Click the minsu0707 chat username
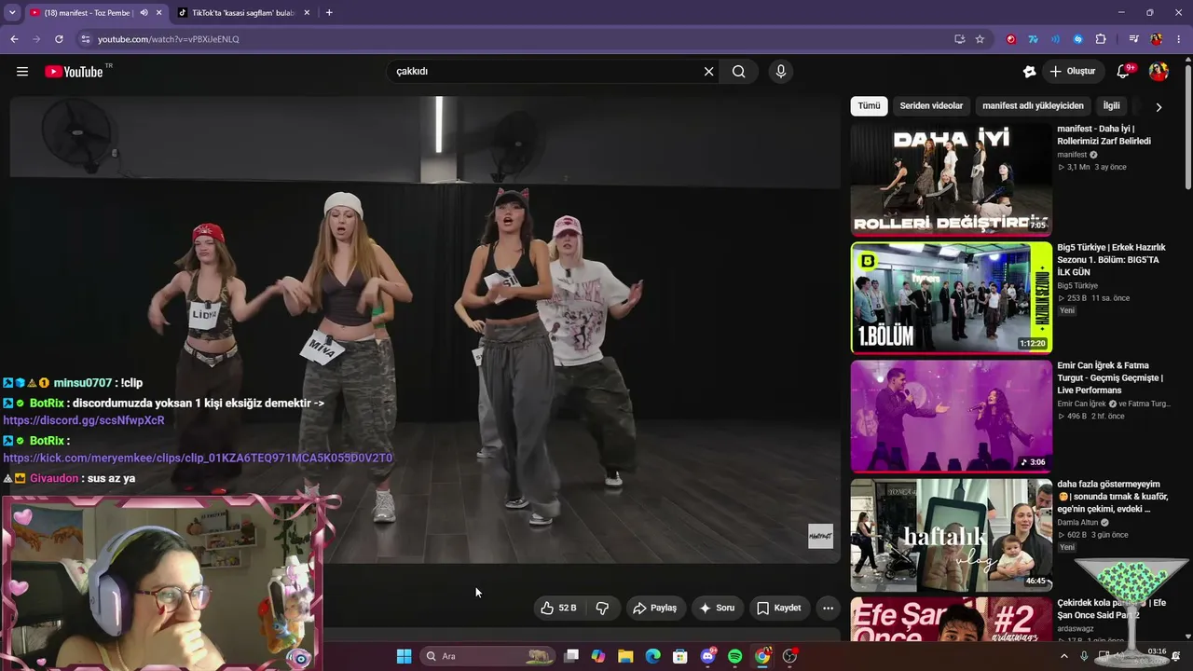Screen dimensions: 1193x671 tap(83, 383)
